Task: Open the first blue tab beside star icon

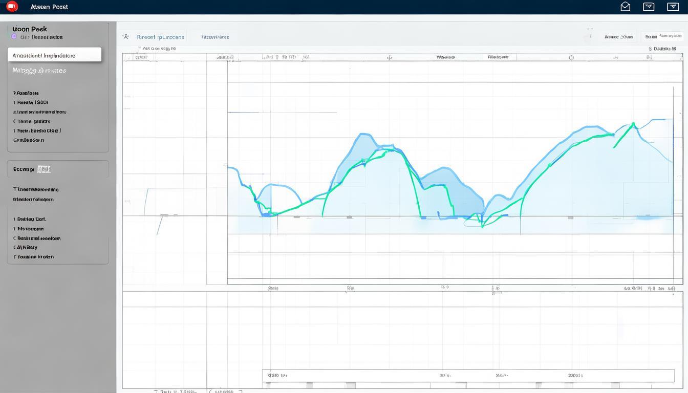Action: [x=160, y=37]
